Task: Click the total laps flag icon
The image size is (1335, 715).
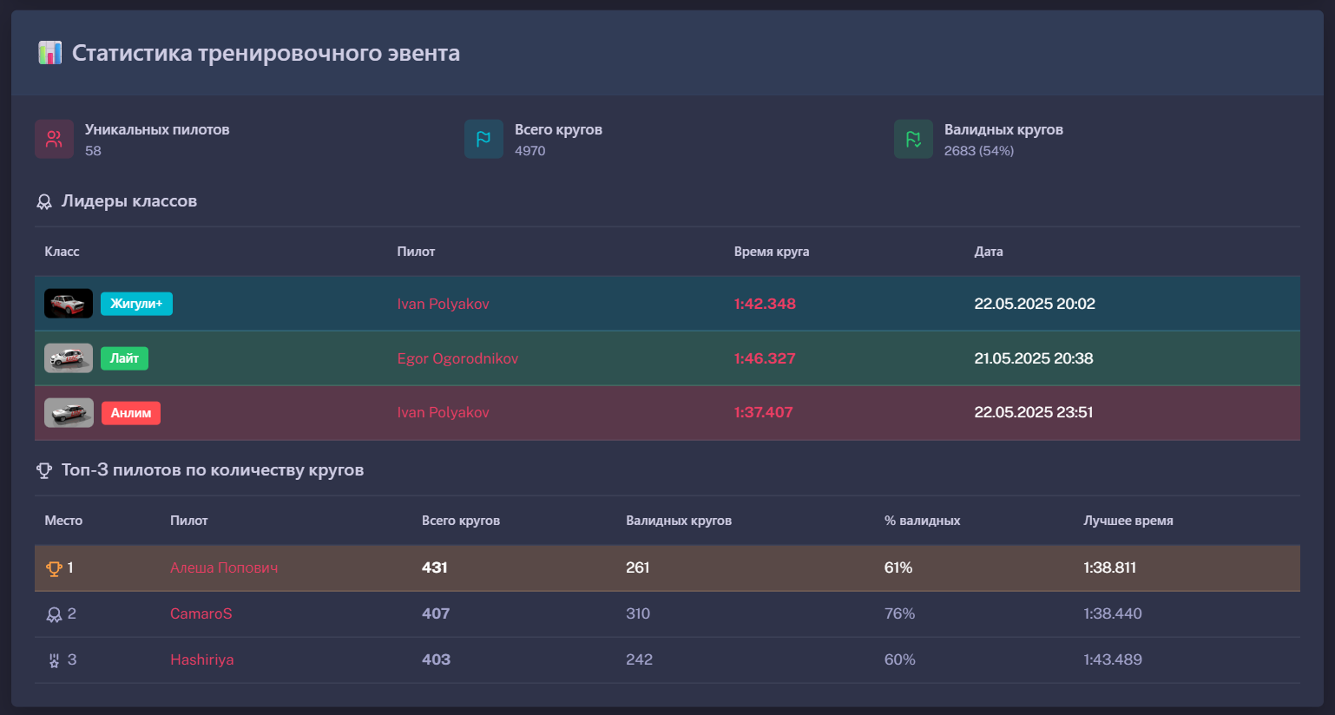Action: [483, 139]
